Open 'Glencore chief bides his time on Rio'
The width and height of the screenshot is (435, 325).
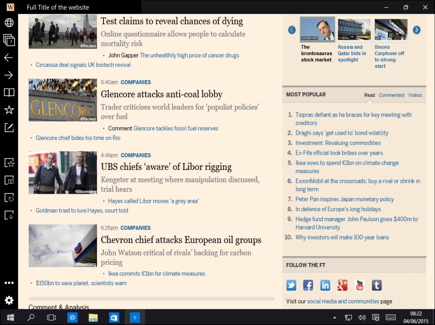click(78, 138)
